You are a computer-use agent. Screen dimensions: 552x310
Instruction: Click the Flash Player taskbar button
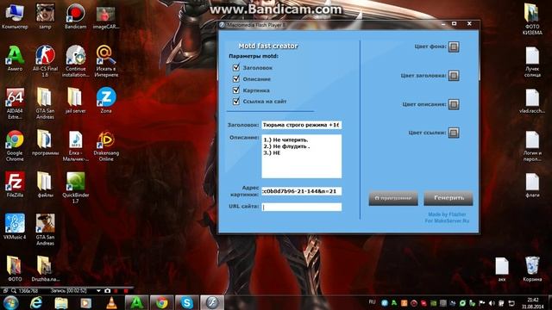point(212,302)
